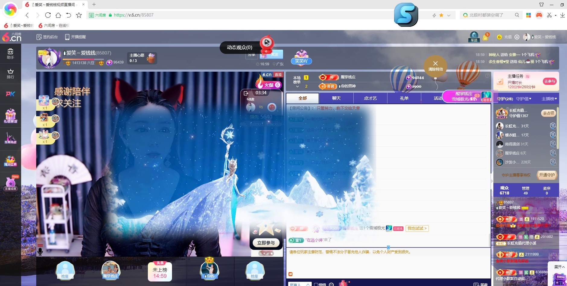This screenshot has height=286, width=567.
Task: Switch to the 麦序 0 list
Action: coord(547,190)
